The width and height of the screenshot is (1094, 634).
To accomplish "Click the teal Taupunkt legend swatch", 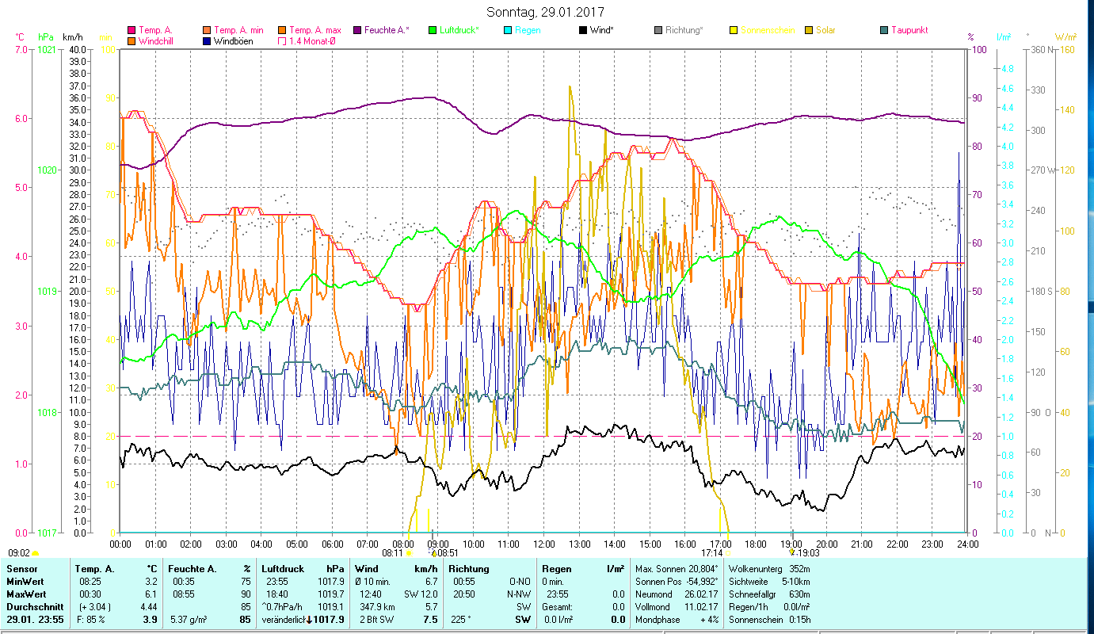I will point(883,31).
